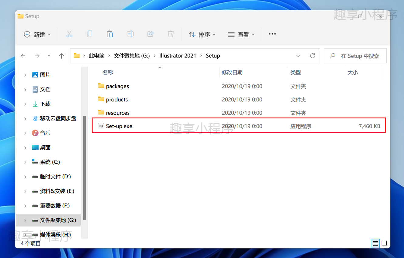Screen dimensions: 404x258
Task: Click the Copy icon in toolbar
Action: click(x=90, y=34)
